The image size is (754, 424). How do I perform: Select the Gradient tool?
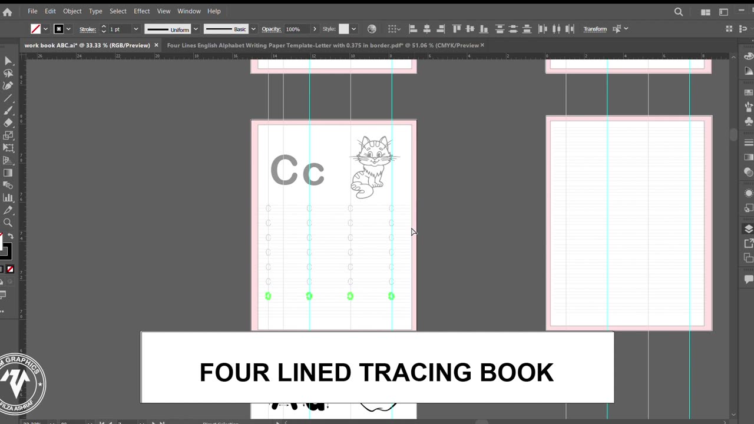click(x=8, y=173)
